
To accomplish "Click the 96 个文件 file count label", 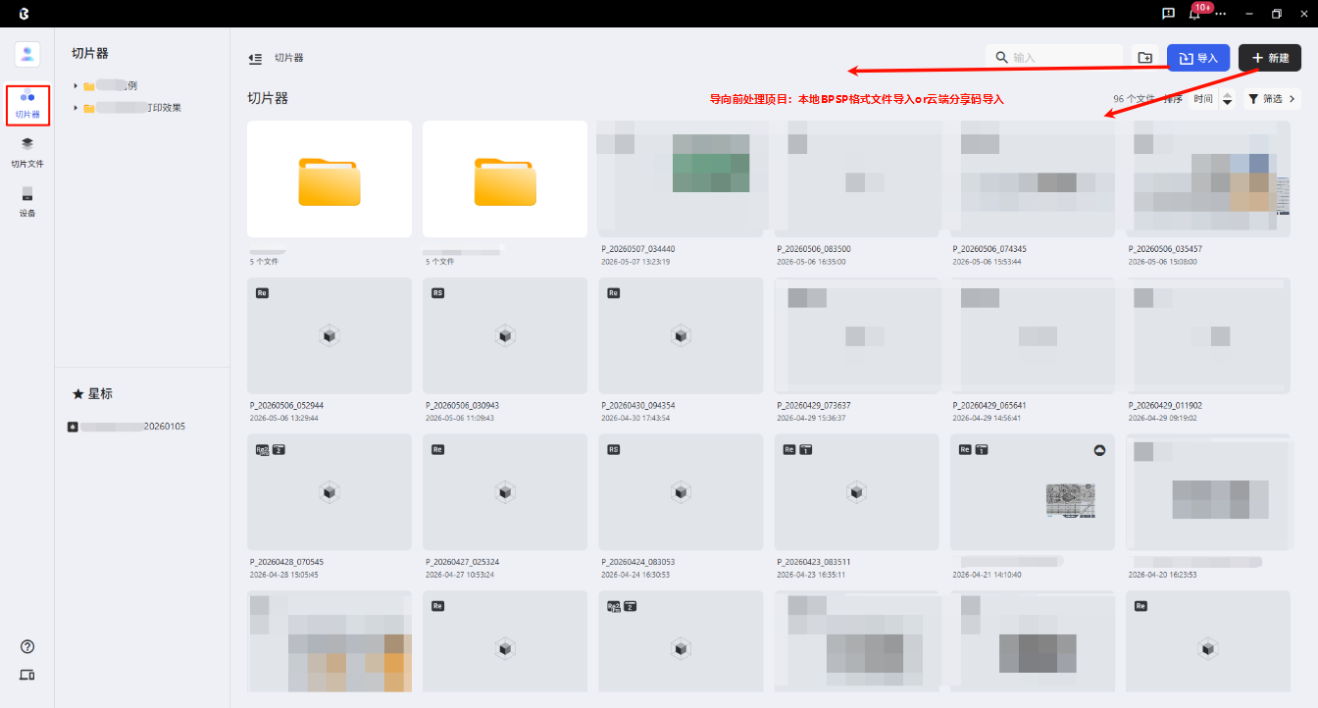I will pyautogui.click(x=1134, y=99).
